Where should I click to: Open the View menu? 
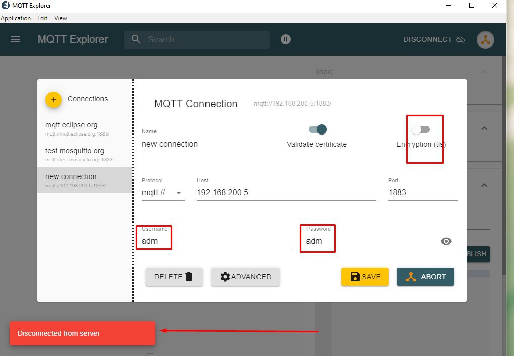coord(60,18)
